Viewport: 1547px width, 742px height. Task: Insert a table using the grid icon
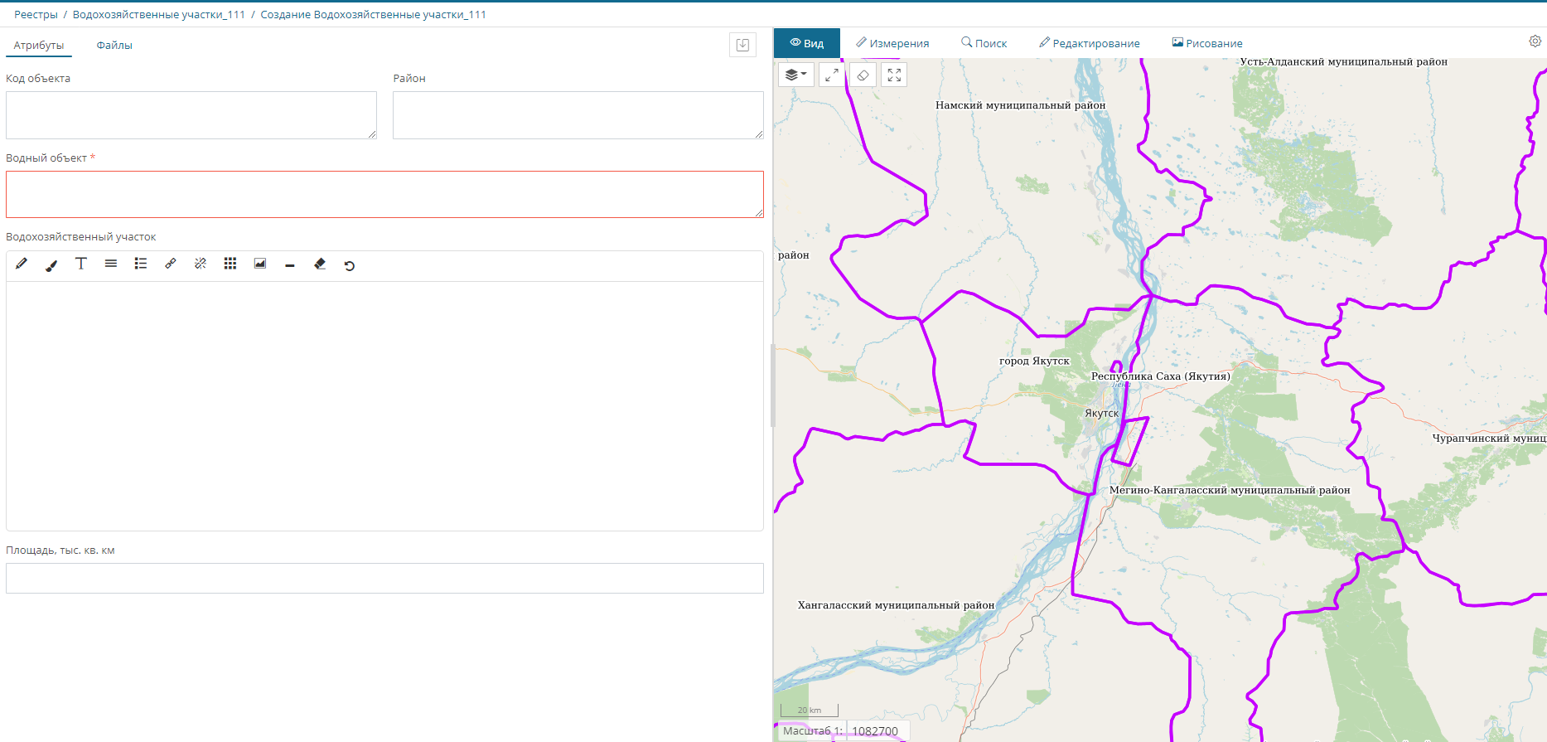[230, 264]
